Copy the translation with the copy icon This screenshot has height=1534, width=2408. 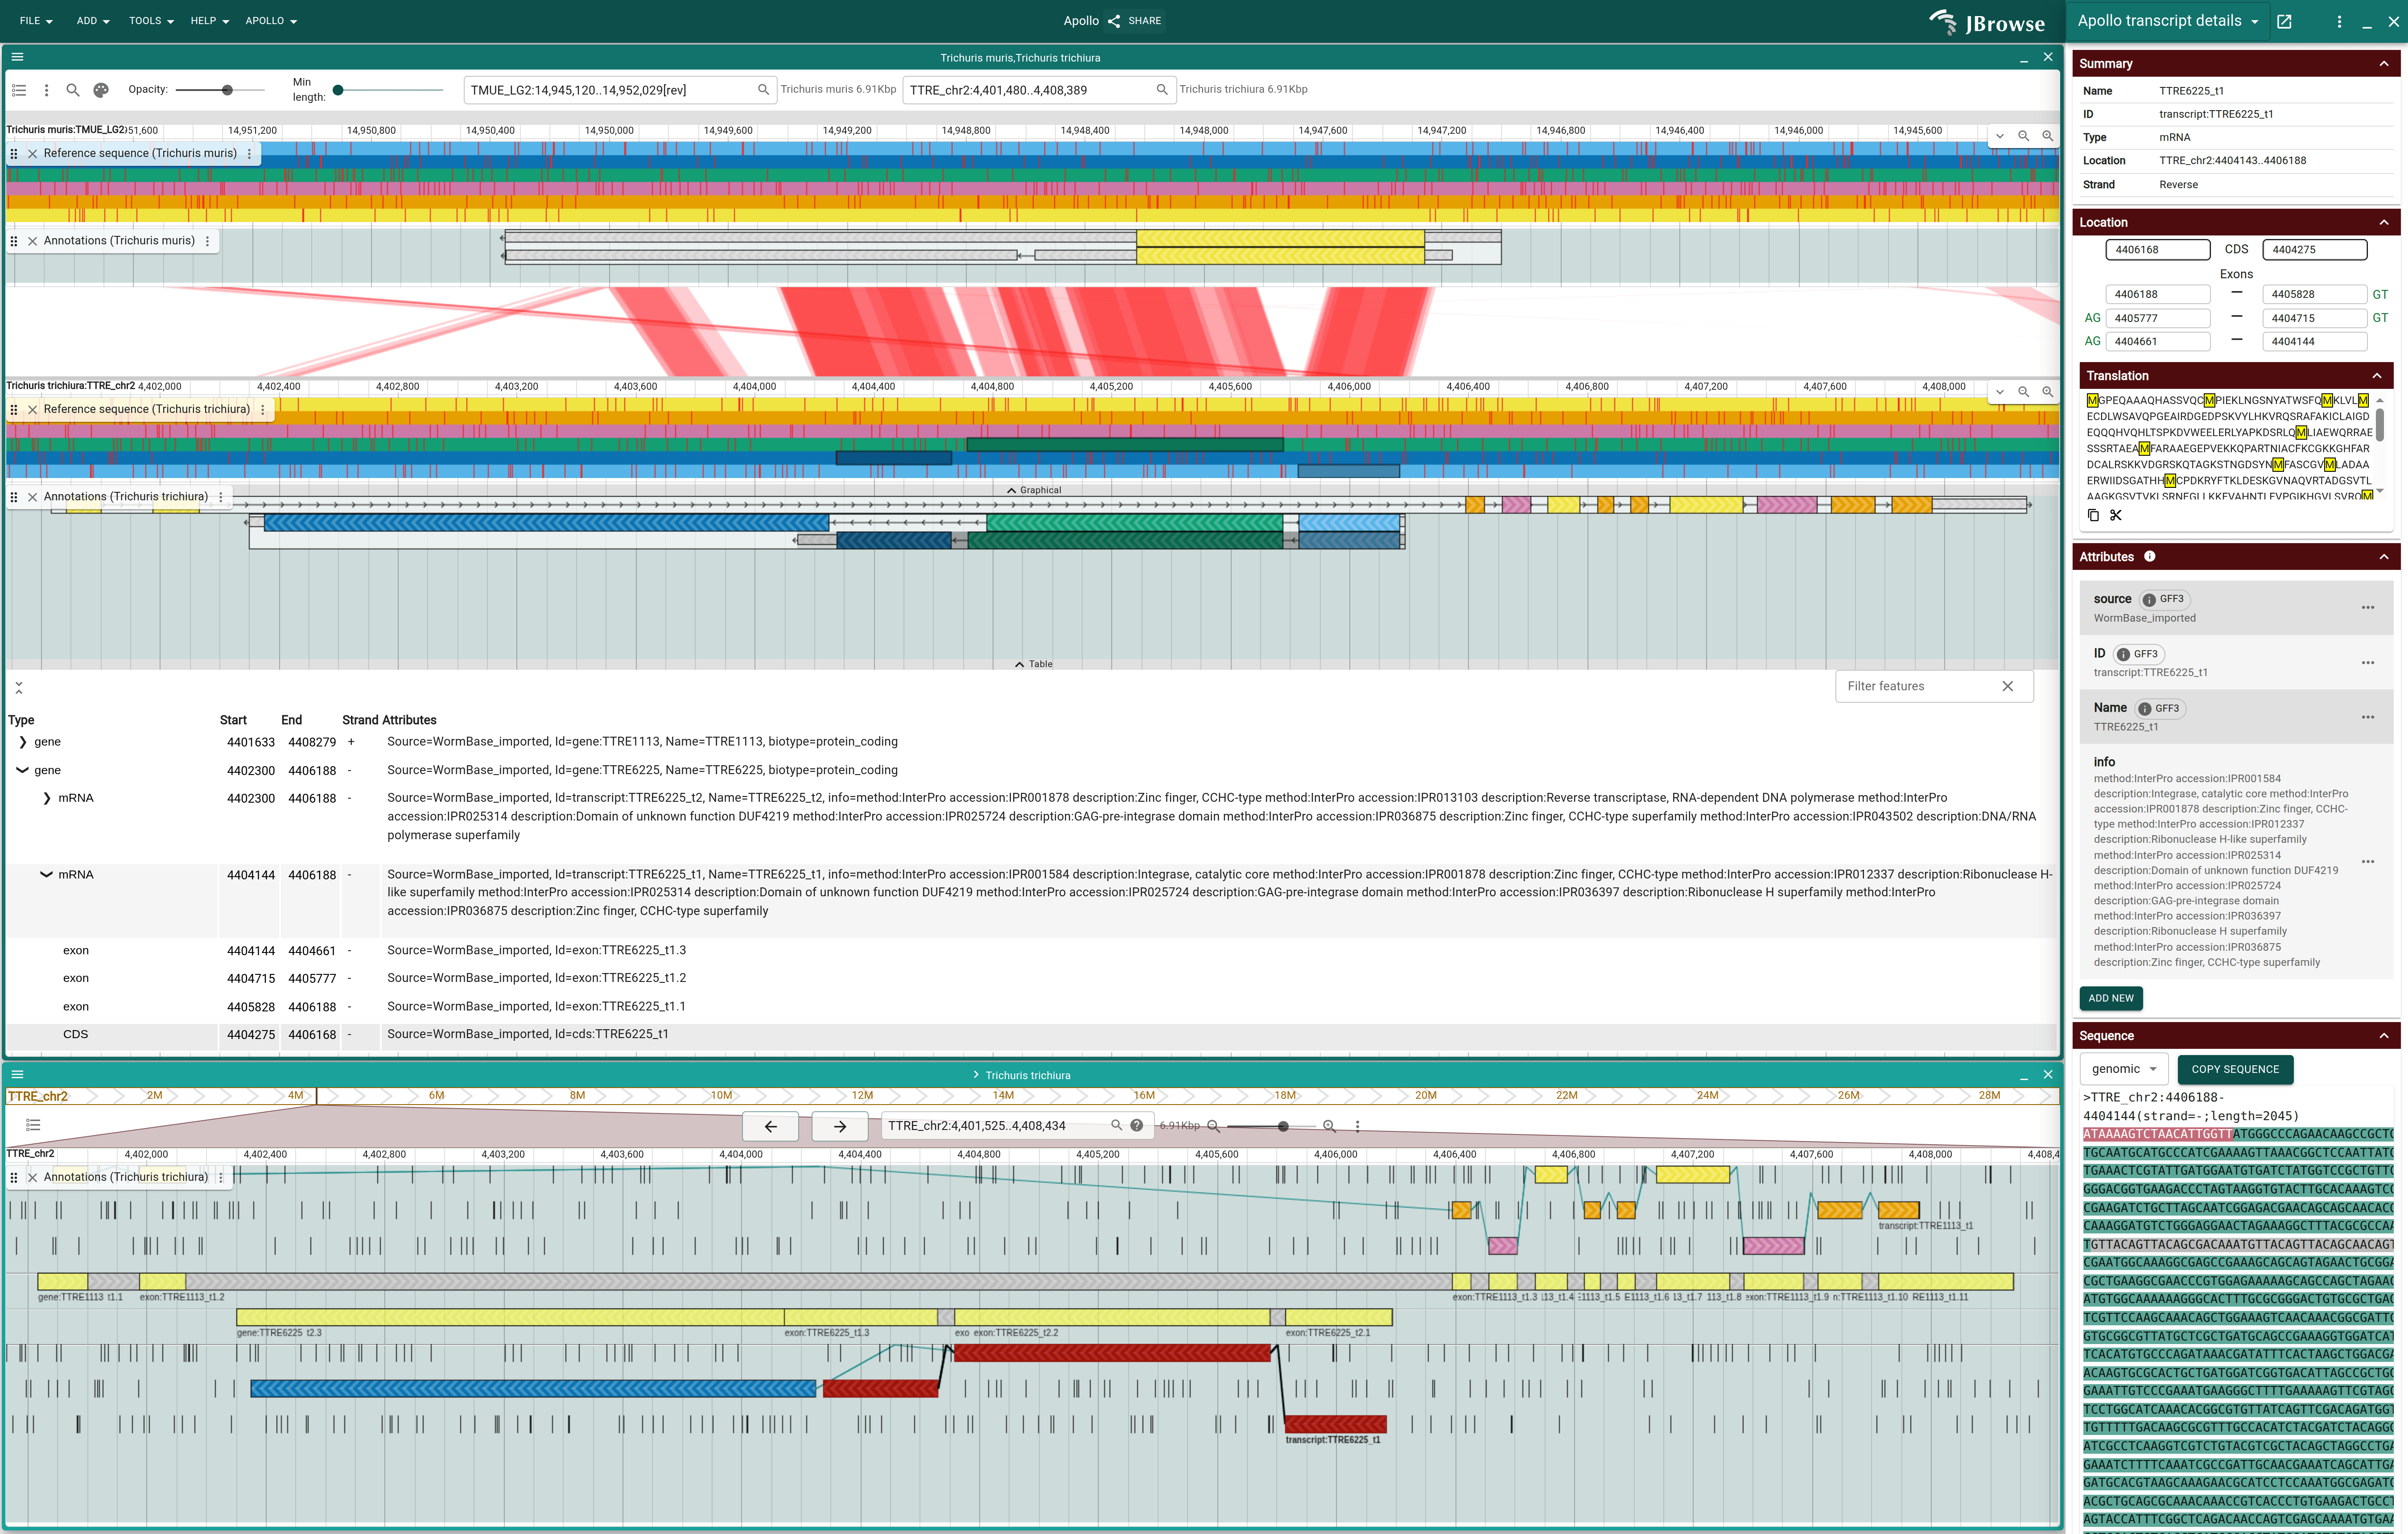tap(2093, 516)
